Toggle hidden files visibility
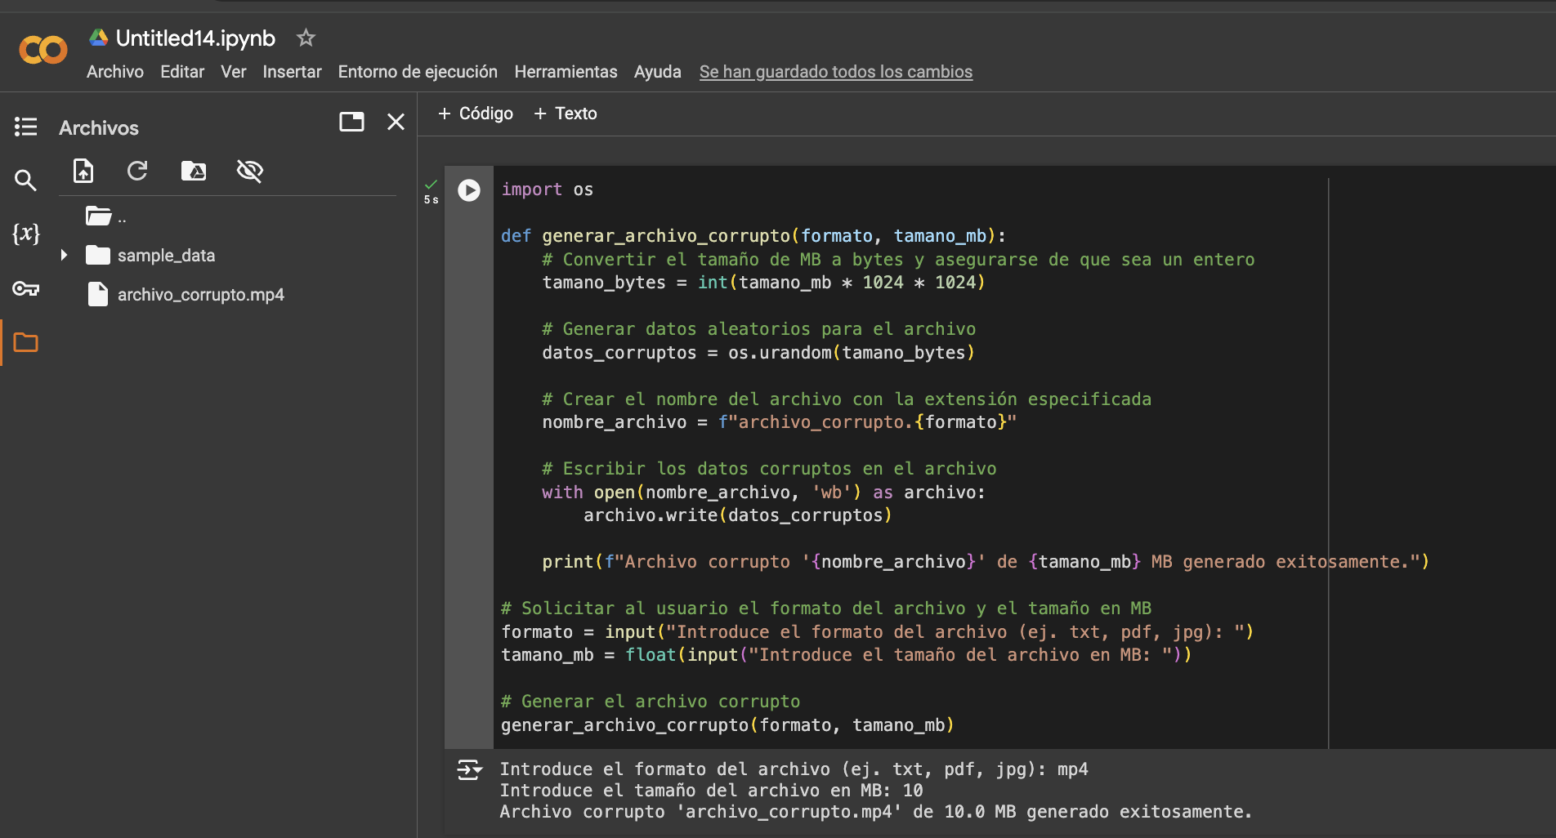Viewport: 1556px width, 838px height. (x=249, y=171)
